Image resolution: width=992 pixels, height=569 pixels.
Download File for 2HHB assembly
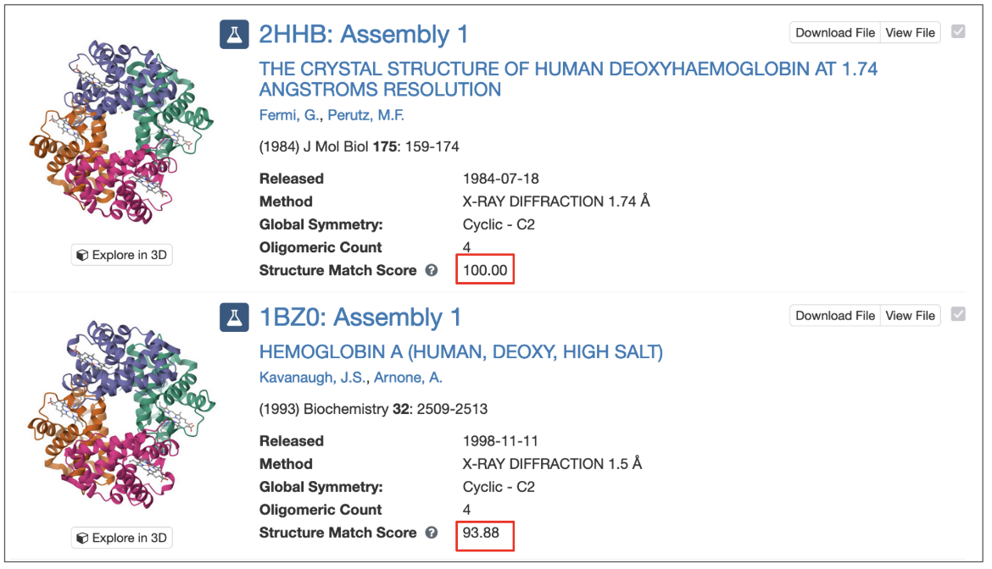[835, 33]
